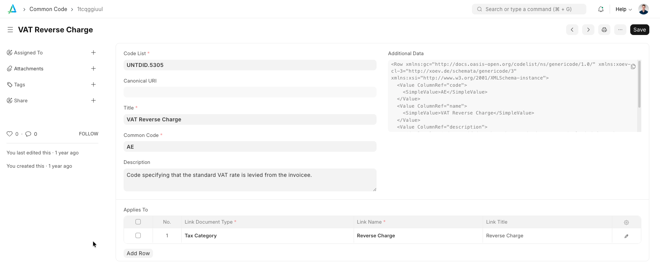The image size is (660, 267).
Task: Copy Additional Data code to clipboard
Action: point(633,67)
